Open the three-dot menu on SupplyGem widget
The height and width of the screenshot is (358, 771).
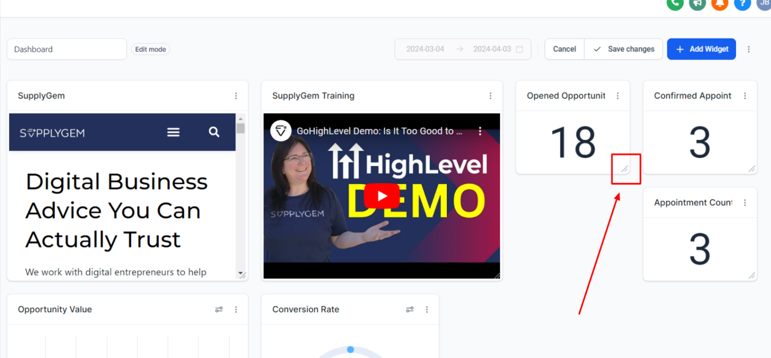[x=236, y=95]
